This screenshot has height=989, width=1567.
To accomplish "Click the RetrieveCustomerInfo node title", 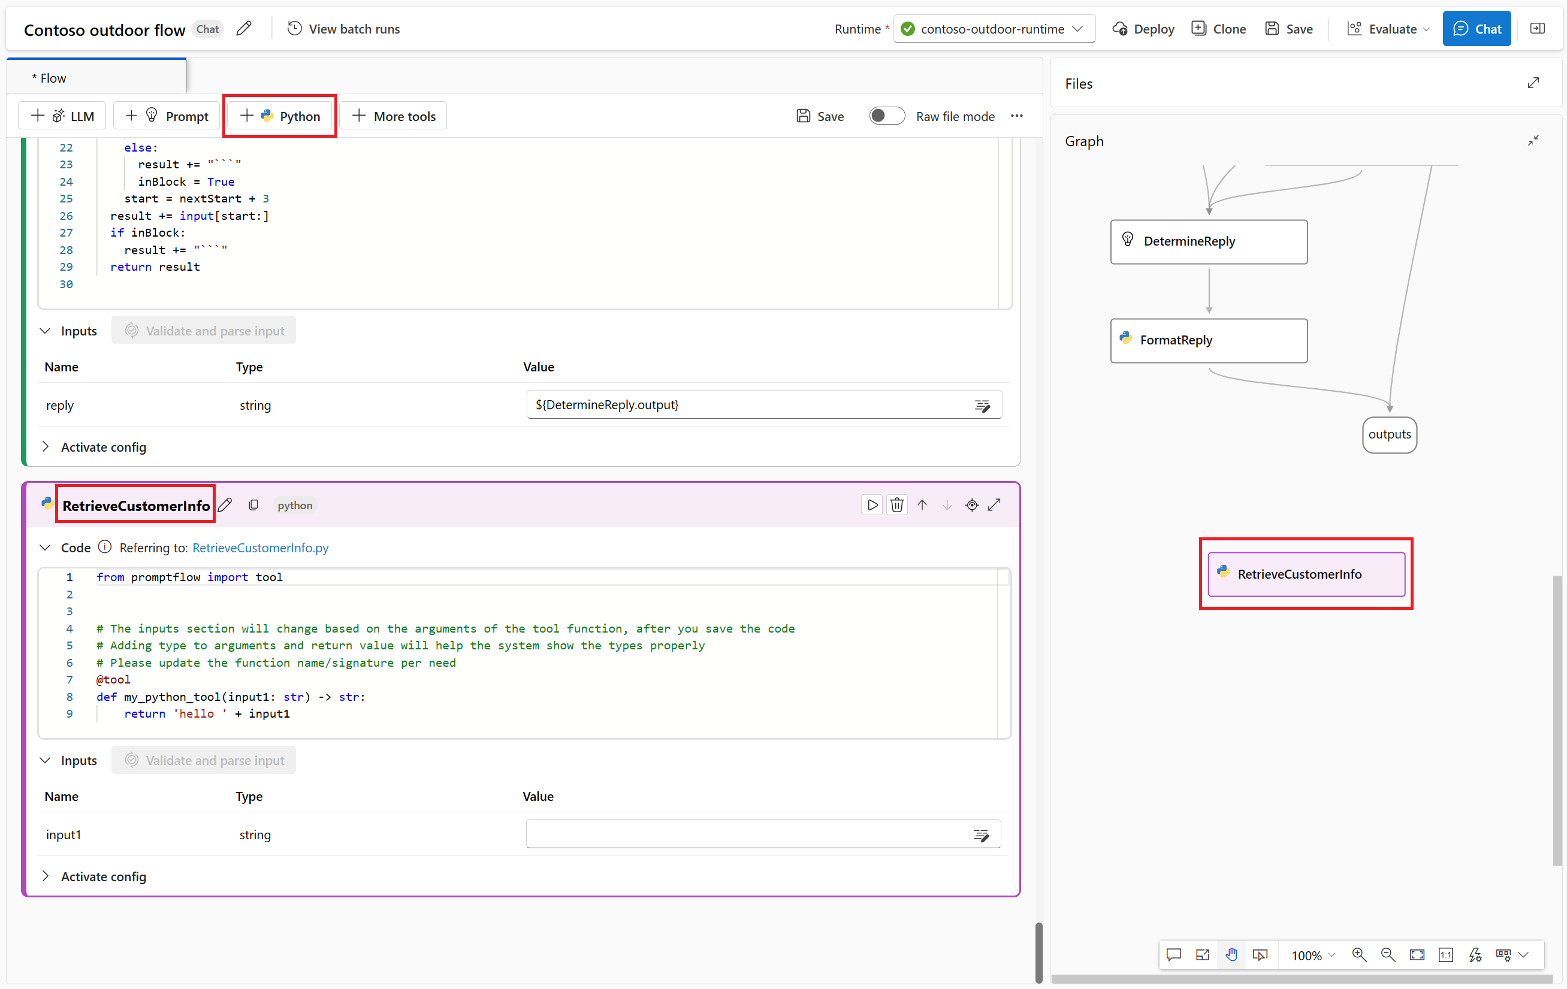I will [136, 506].
